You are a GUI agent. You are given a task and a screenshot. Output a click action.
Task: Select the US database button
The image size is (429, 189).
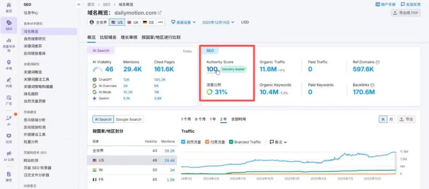[x=117, y=22]
